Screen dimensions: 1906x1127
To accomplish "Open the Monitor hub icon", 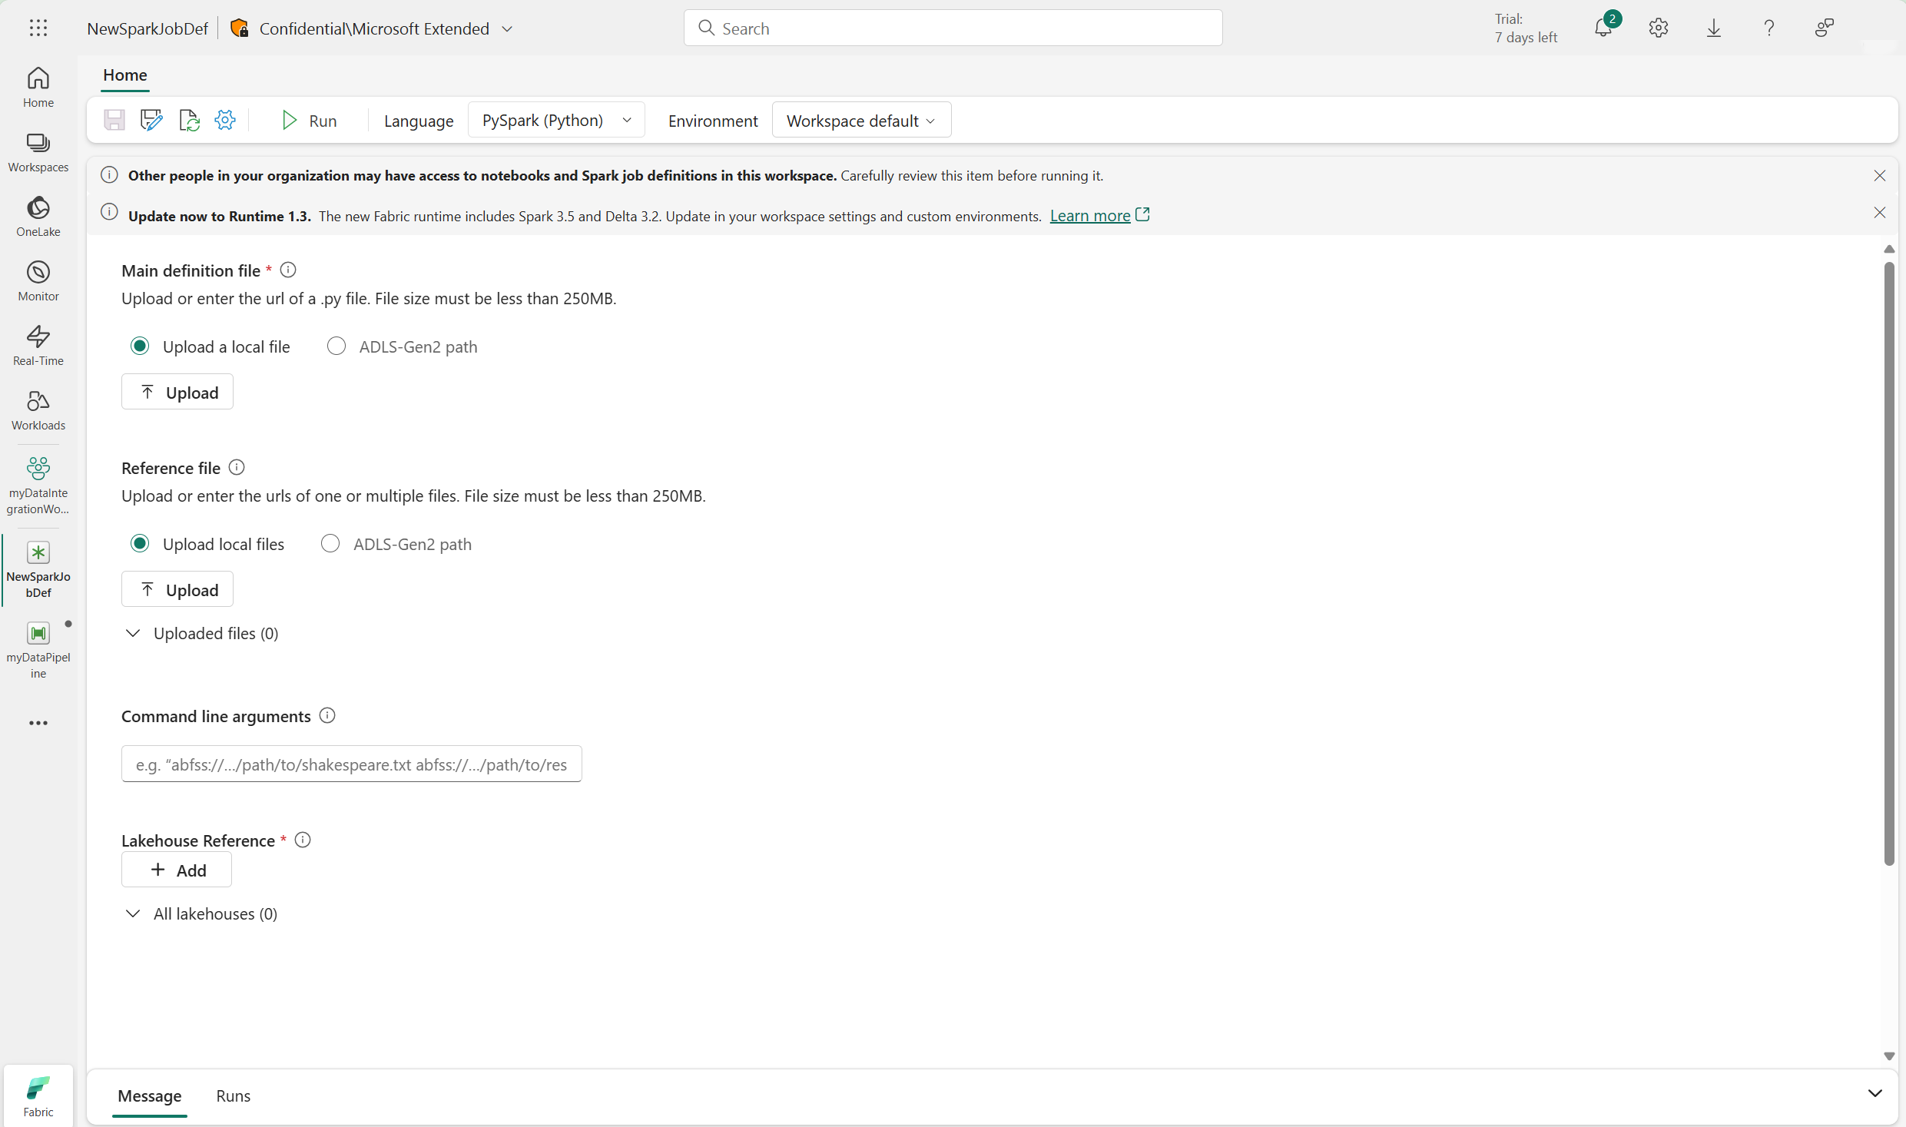I will [38, 280].
